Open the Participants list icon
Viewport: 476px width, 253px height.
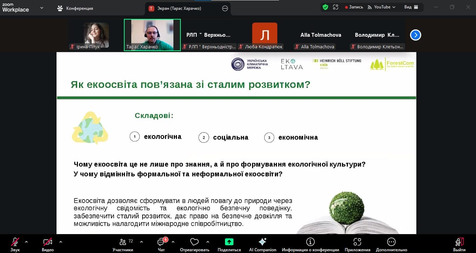(123, 242)
